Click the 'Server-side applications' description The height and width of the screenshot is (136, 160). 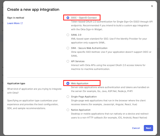(x=110, y=89)
